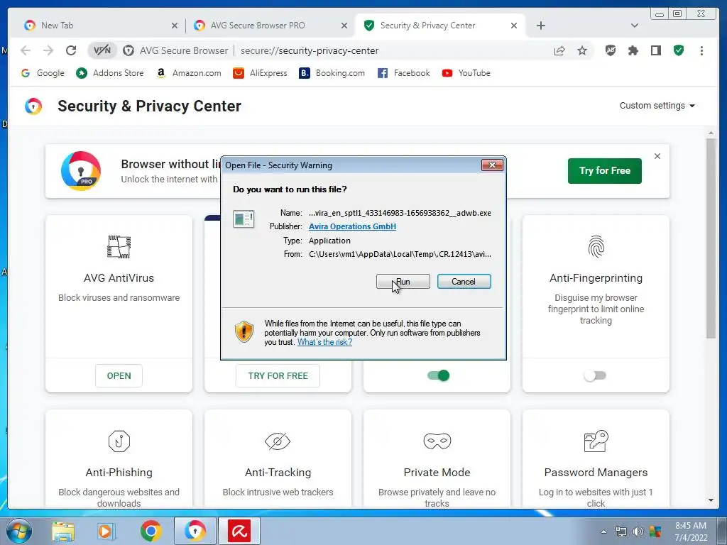This screenshot has width=727, height=545.
Task: Click the Password Managers key icon
Action: (x=596, y=441)
